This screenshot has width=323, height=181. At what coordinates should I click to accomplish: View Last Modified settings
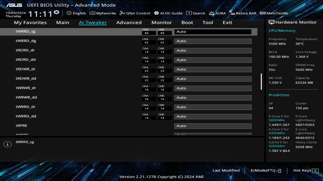tap(226, 170)
